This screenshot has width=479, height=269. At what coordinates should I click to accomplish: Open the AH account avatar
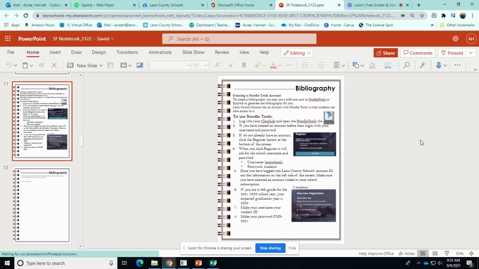pyautogui.click(x=471, y=39)
